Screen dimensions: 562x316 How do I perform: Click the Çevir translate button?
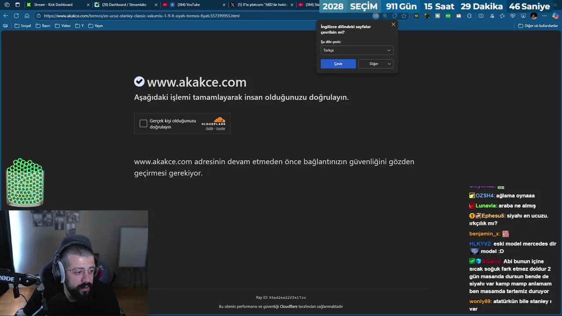(x=338, y=64)
